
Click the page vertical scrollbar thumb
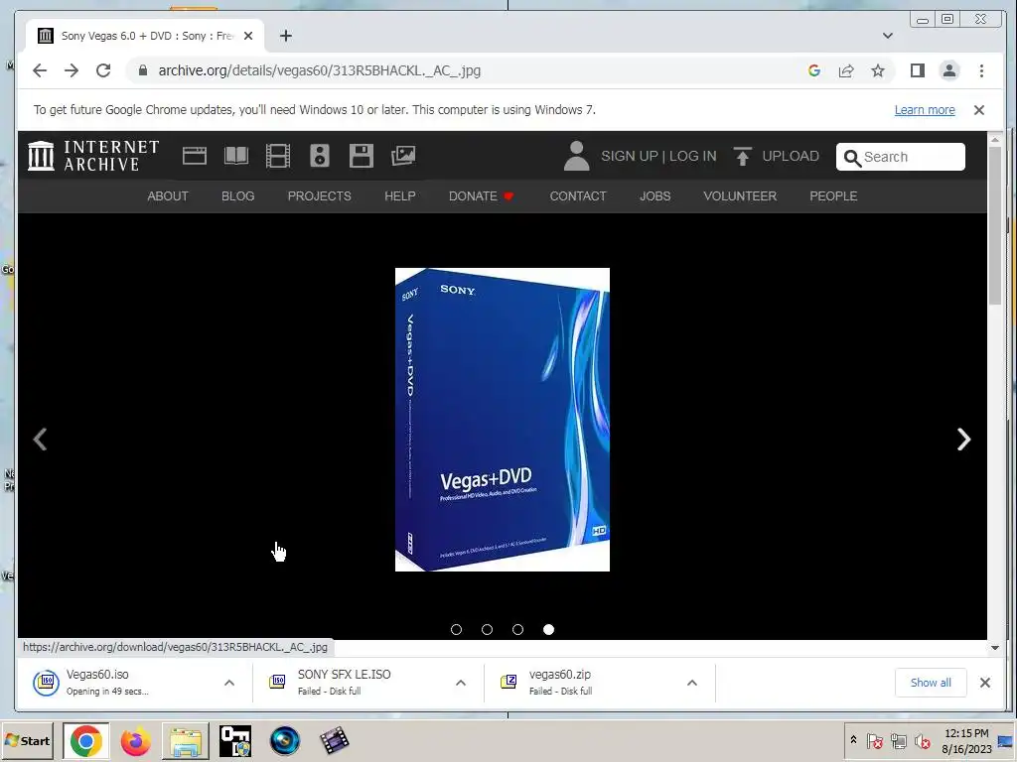tap(995, 223)
